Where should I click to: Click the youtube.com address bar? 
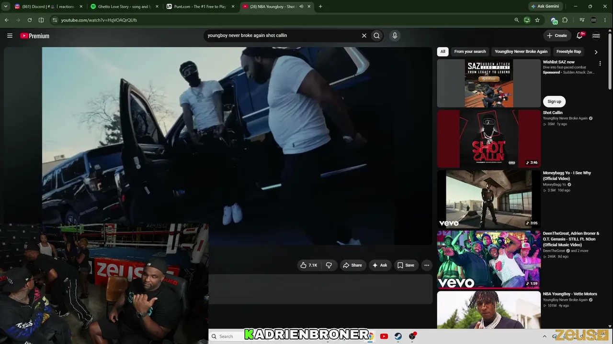tap(283, 20)
